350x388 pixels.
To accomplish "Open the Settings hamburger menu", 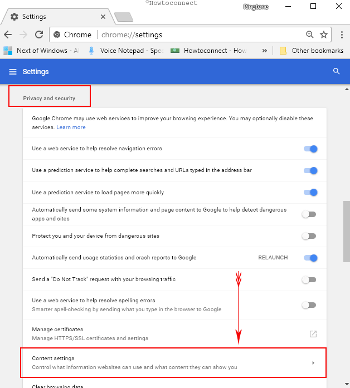I will [13, 72].
